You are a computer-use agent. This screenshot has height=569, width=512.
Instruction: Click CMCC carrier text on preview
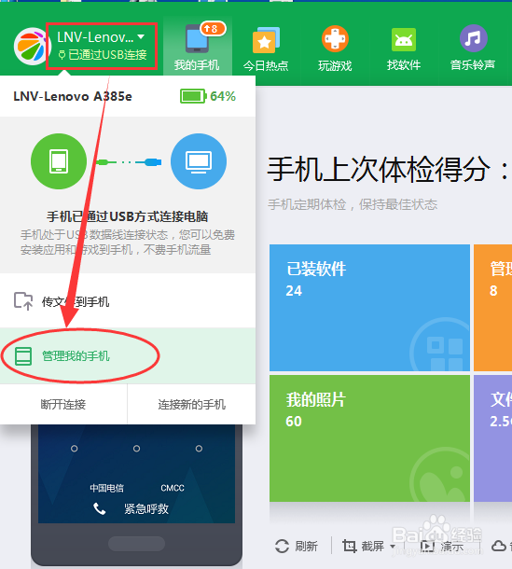pyautogui.click(x=173, y=488)
